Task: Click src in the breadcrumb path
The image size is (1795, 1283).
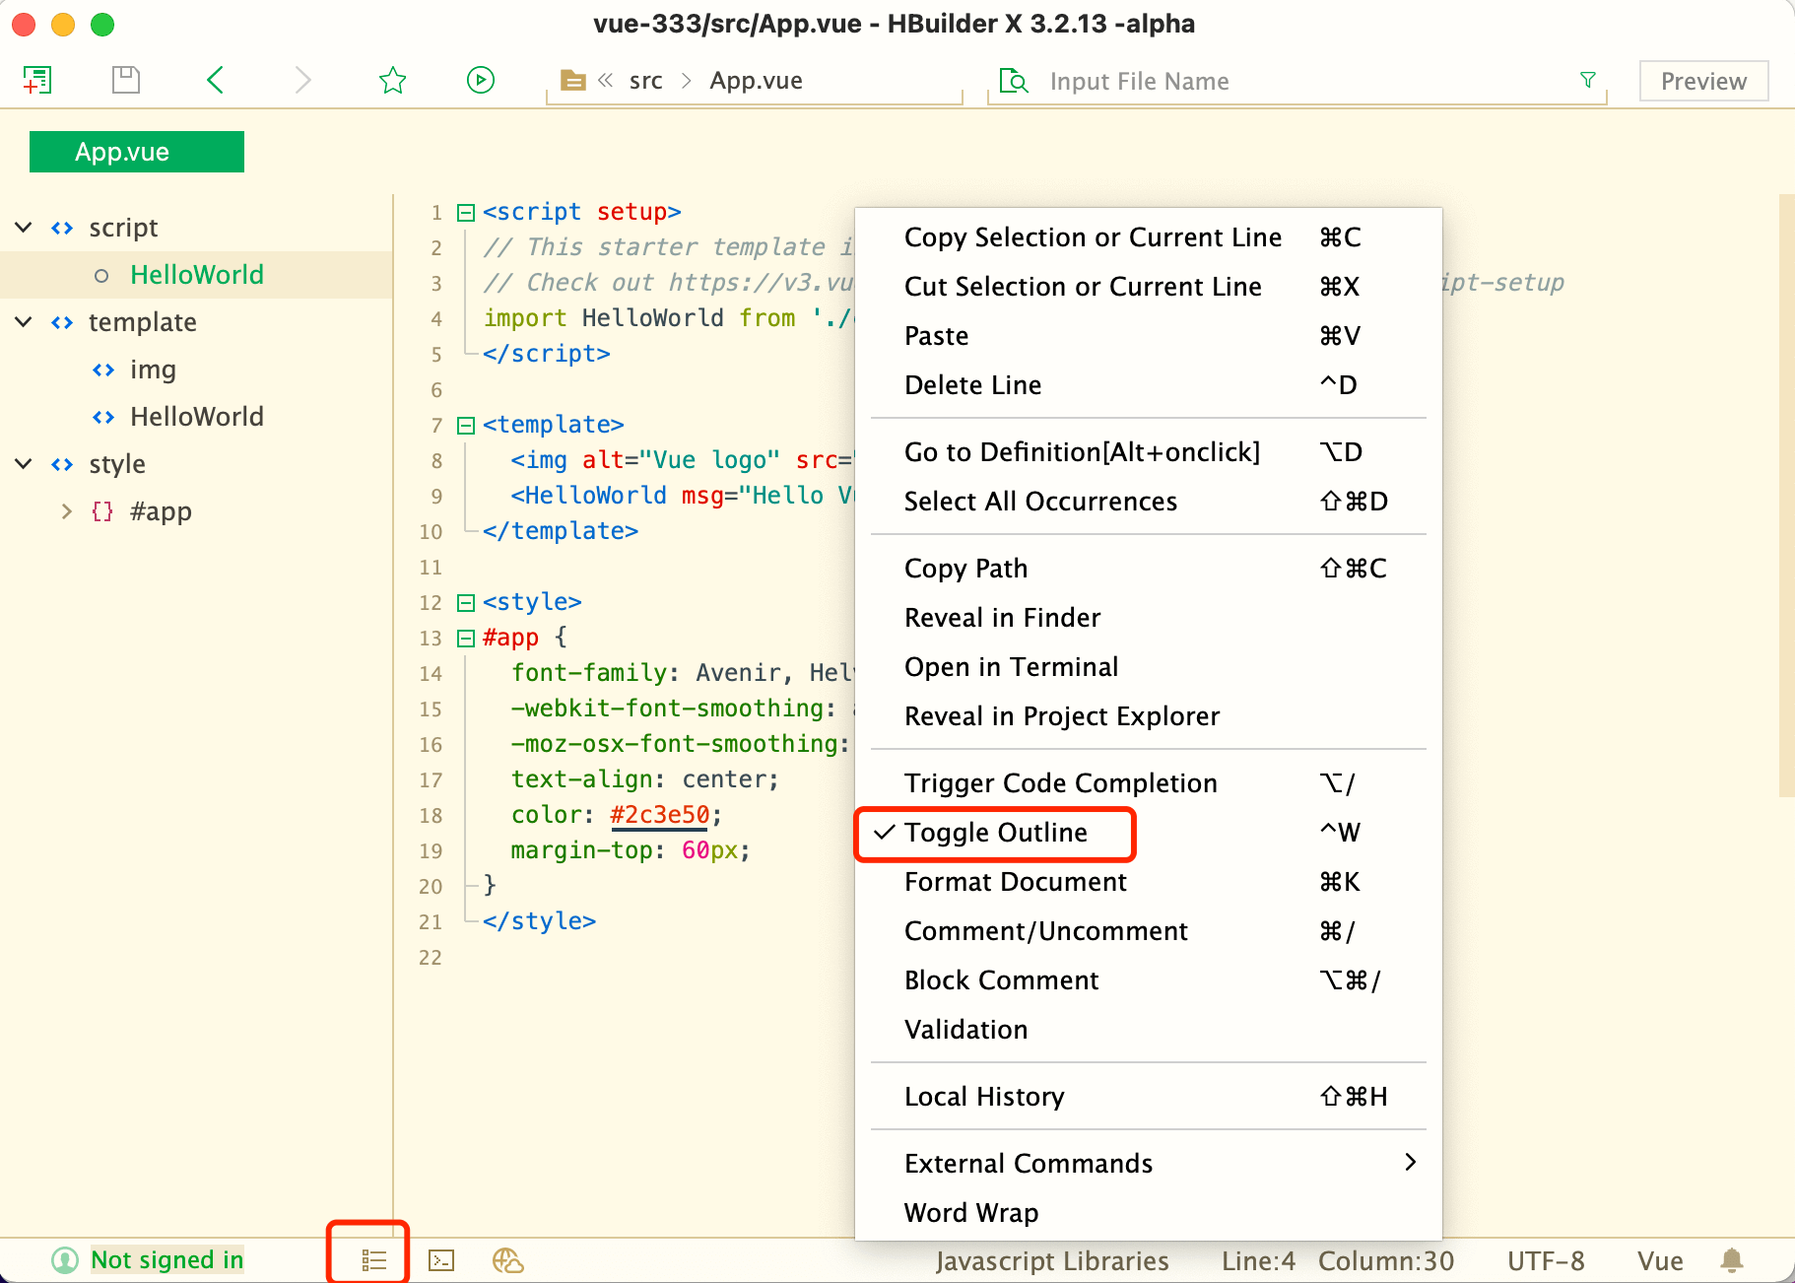Action: coord(646,81)
